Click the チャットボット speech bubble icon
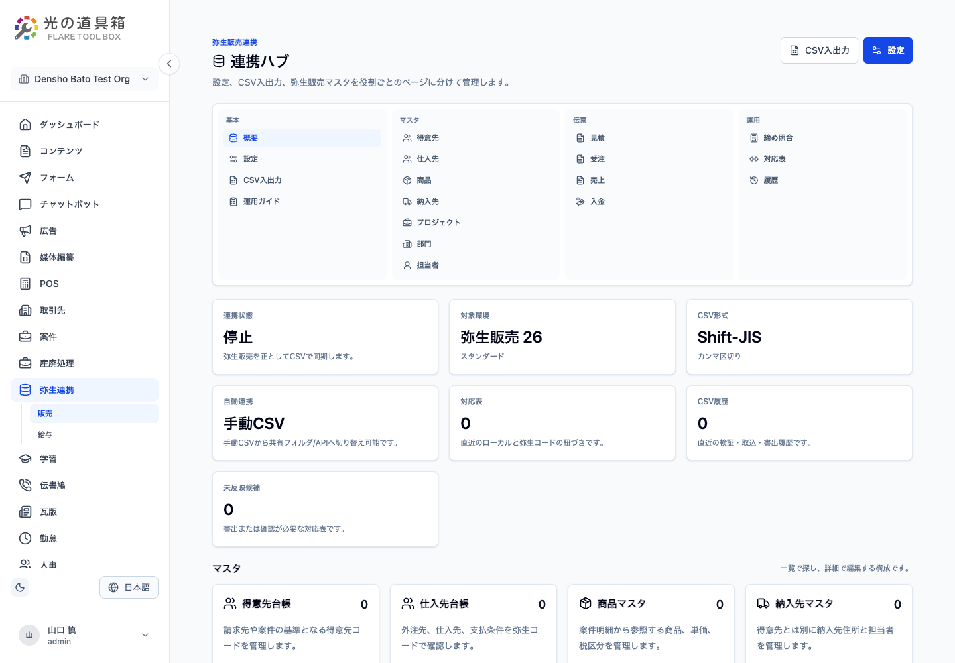This screenshot has width=955, height=663. click(x=25, y=204)
